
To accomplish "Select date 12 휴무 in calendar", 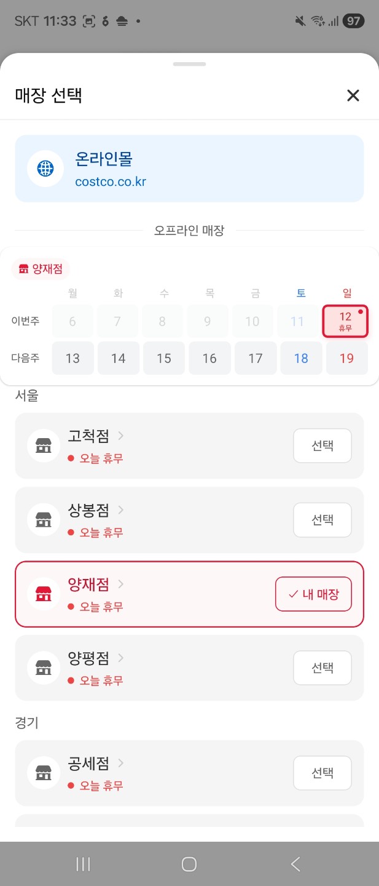I will (x=345, y=321).
